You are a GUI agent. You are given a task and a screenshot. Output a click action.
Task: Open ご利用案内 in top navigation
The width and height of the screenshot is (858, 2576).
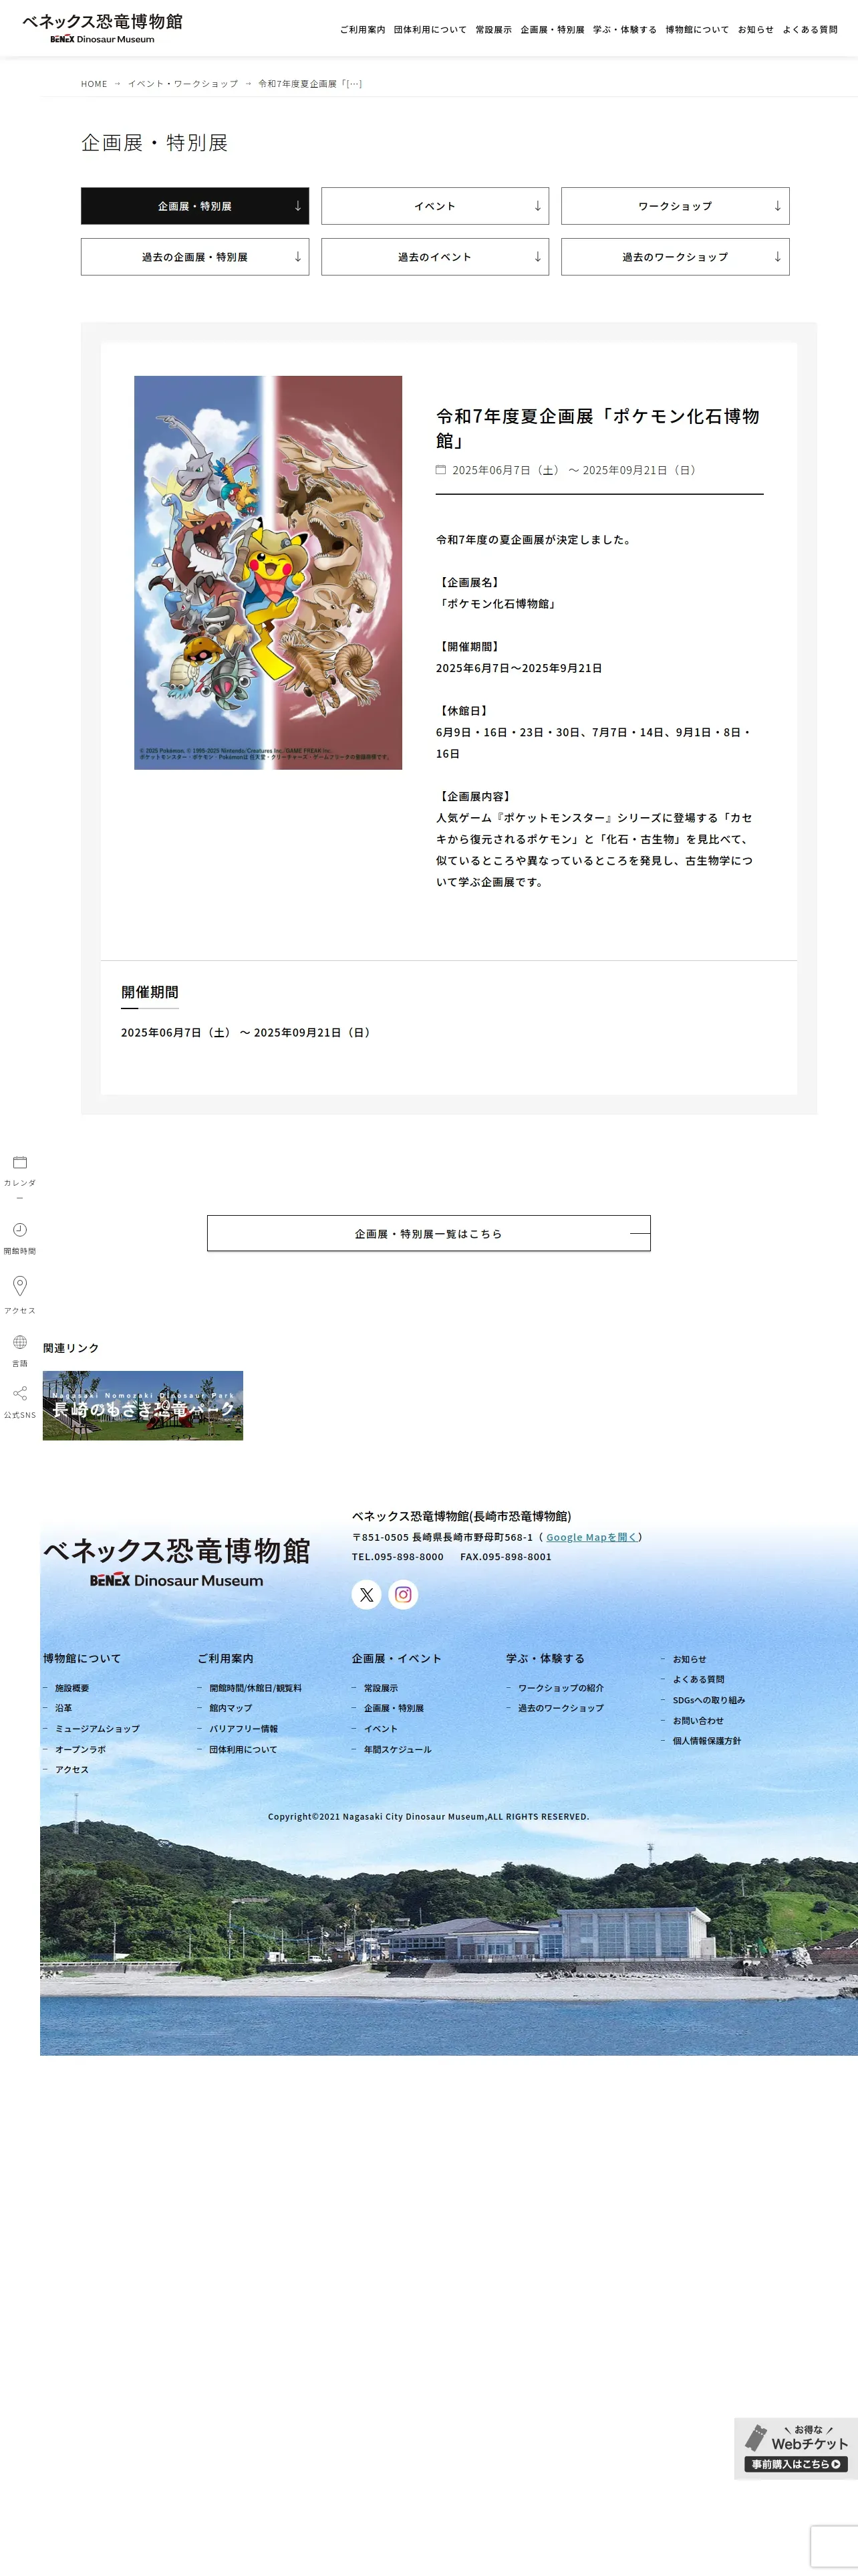click(x=363, y=30)
